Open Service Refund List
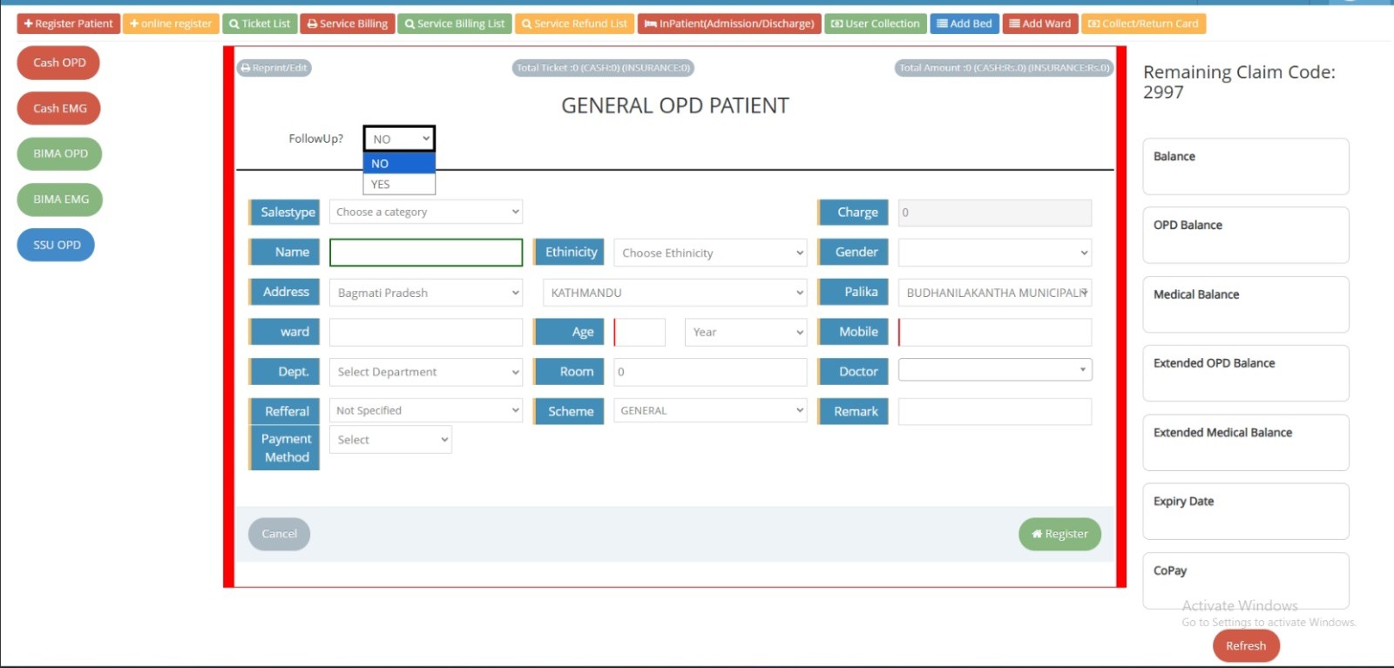This screenshot has height=668, width=1394. pos(574,24)
